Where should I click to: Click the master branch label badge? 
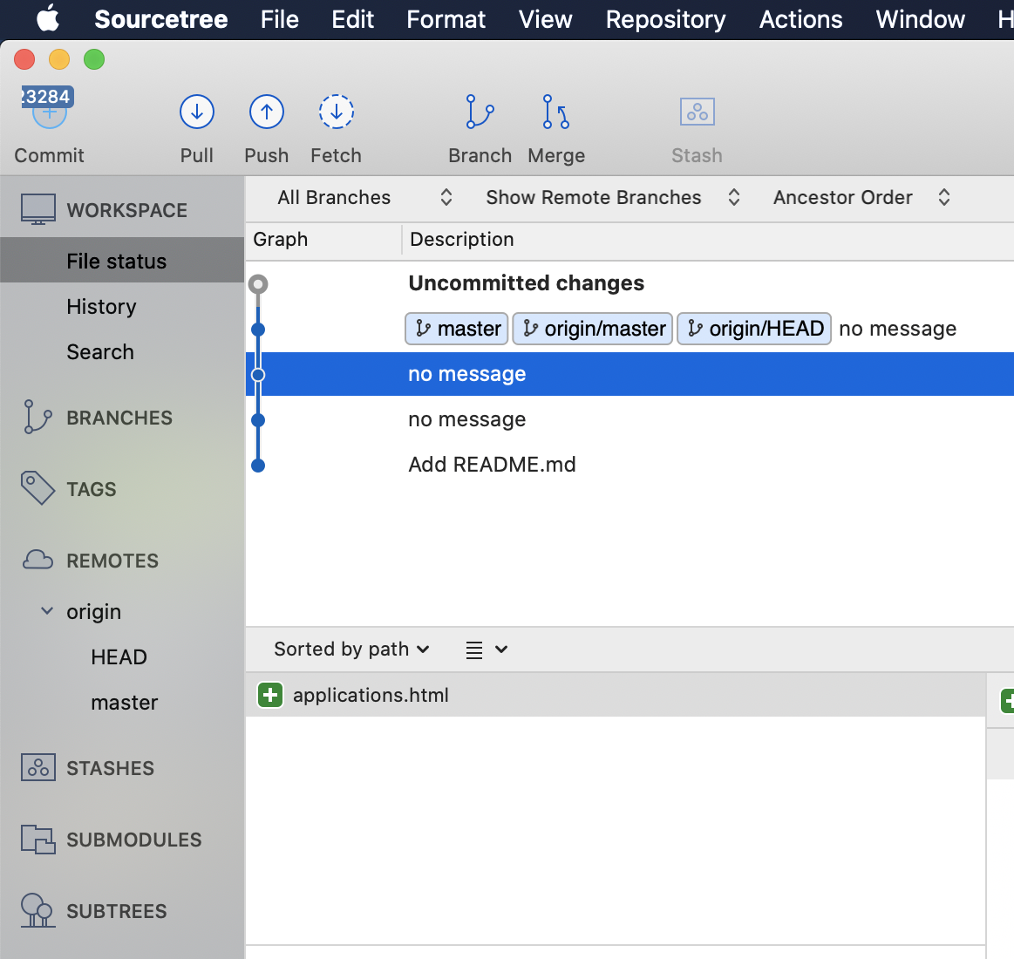(x=457, y=329)
